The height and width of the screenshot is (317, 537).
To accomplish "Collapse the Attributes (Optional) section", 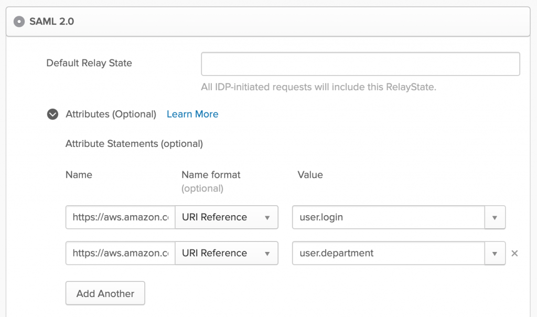I will [52, 114].
